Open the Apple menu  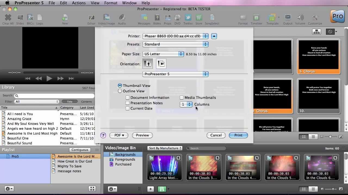click(x=7, y=3)
